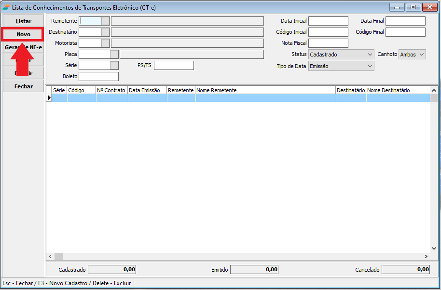The image size is (441, 290).
Task: Click the Placa lookup button
Action: click(x=114, y=54)
